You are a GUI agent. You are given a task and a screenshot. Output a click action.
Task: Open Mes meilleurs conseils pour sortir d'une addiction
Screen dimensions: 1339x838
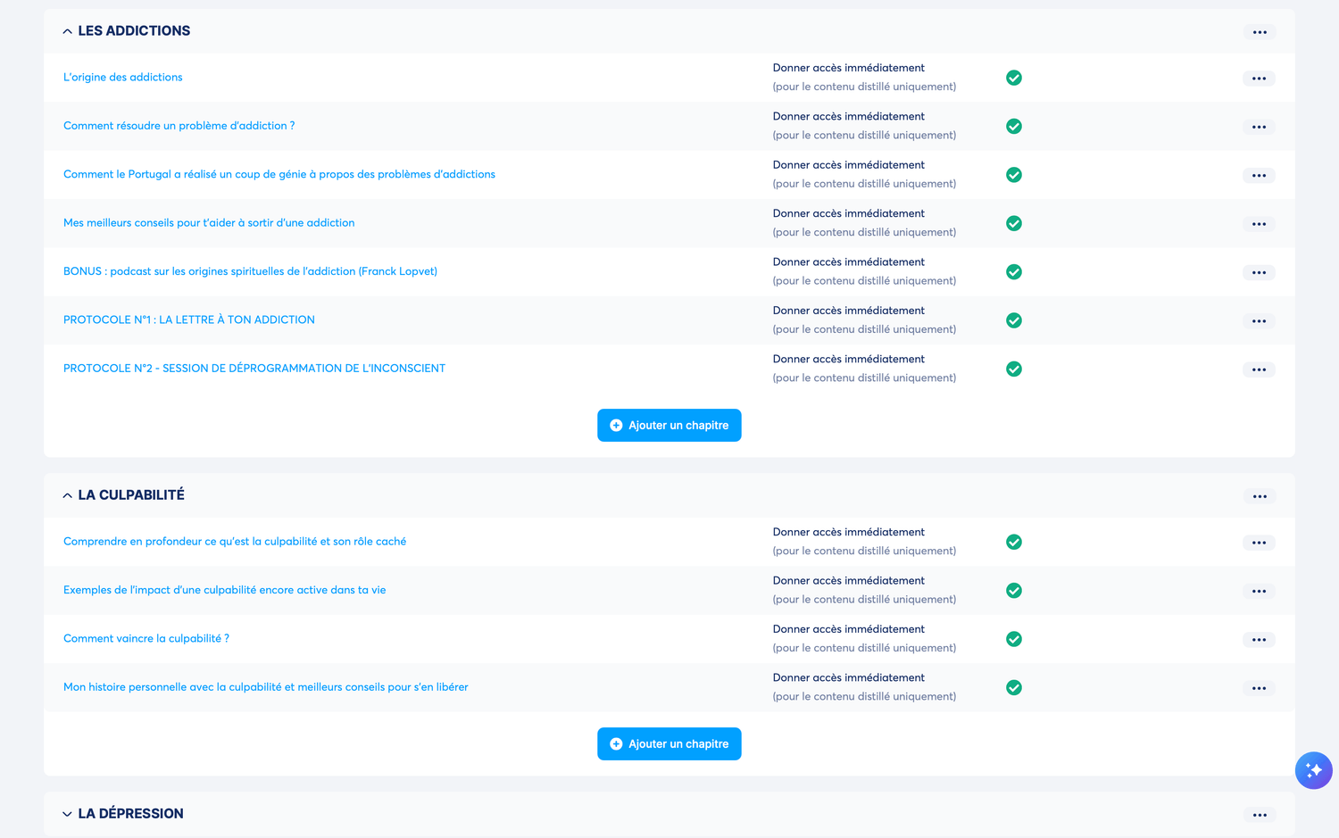pyautogui.click(x=209, y=223)
